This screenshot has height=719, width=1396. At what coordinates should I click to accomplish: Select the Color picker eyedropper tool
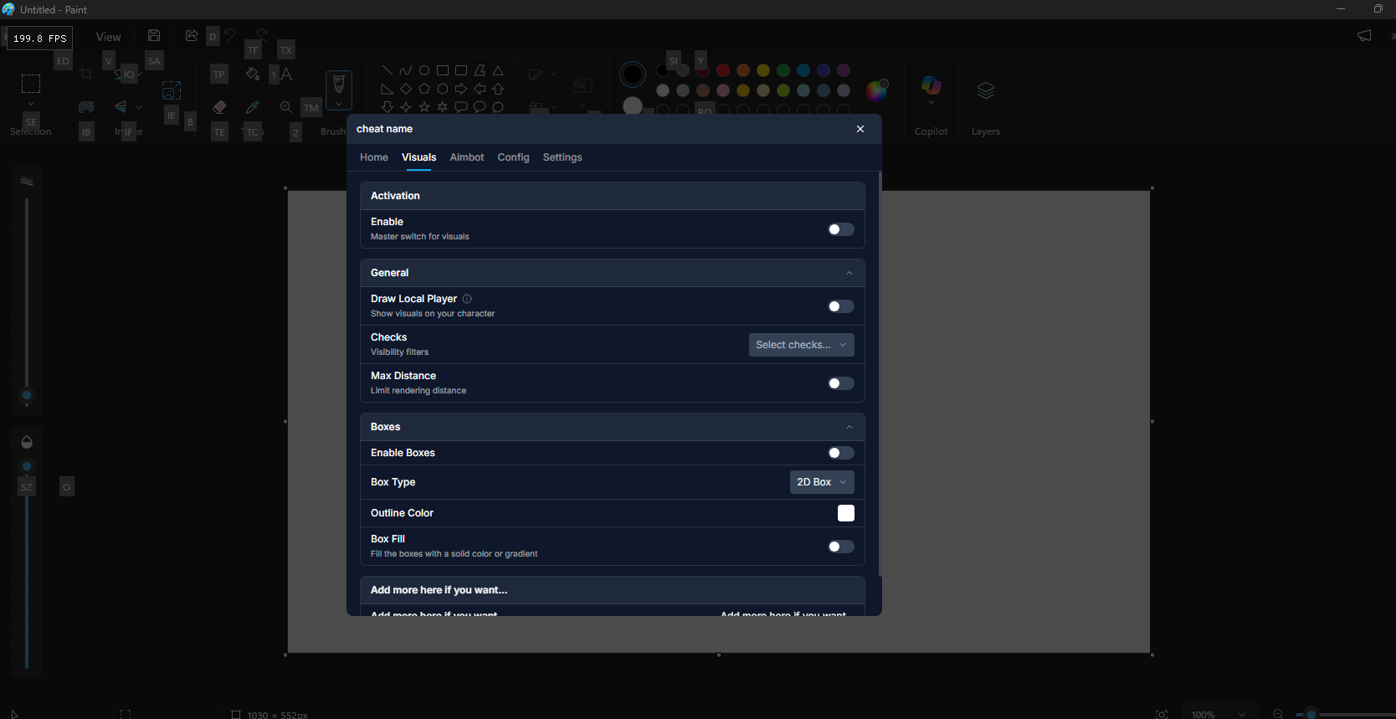click(253, 107)
